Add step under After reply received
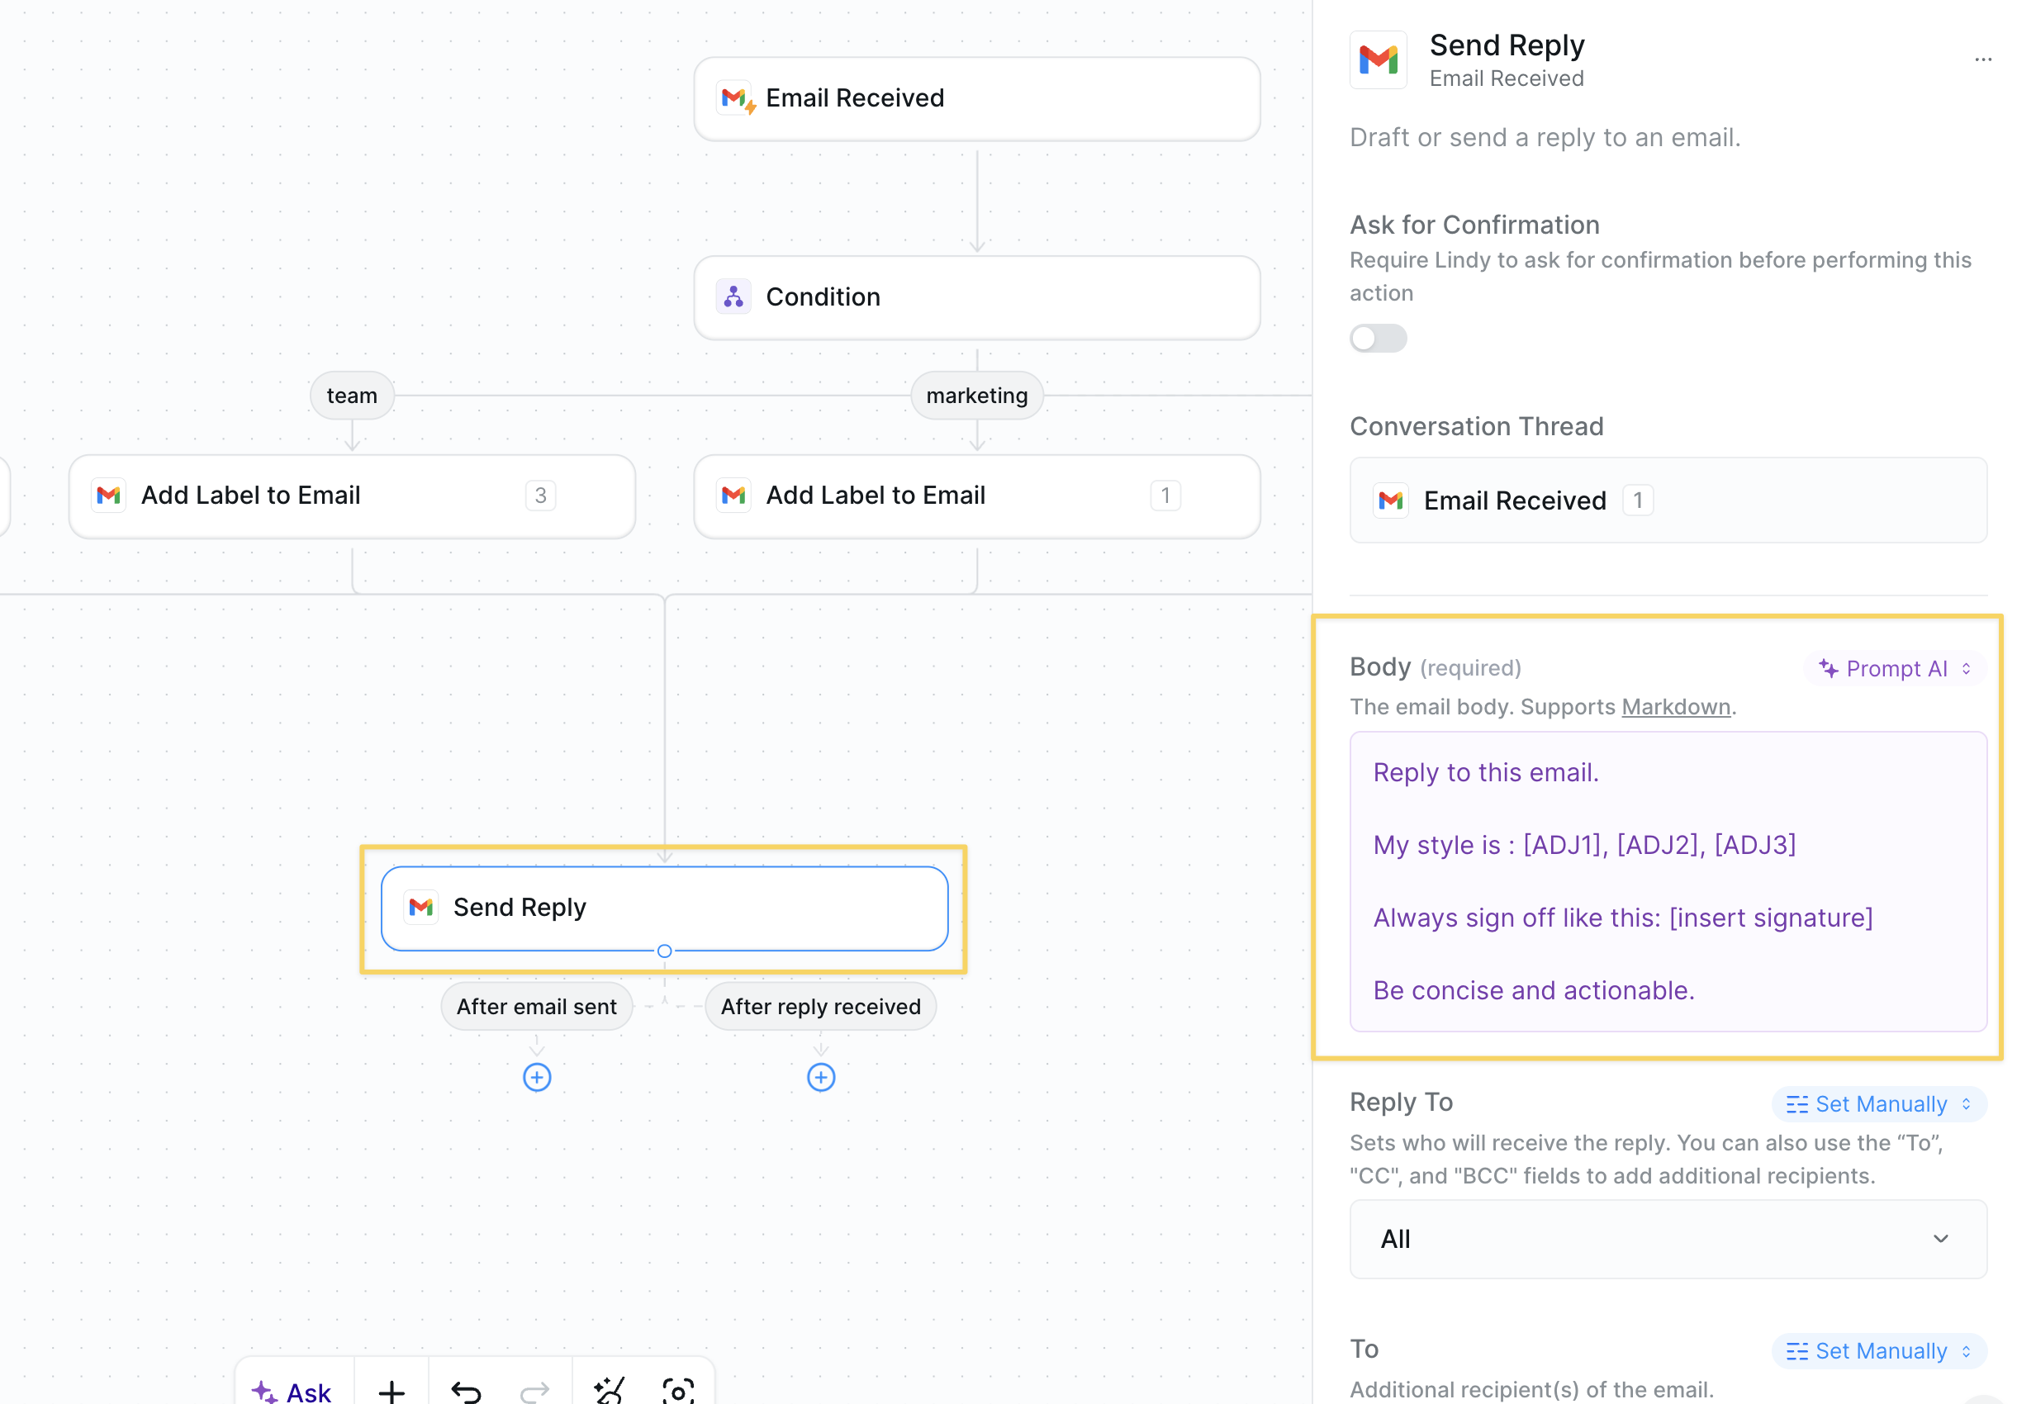 (820, 1077)
